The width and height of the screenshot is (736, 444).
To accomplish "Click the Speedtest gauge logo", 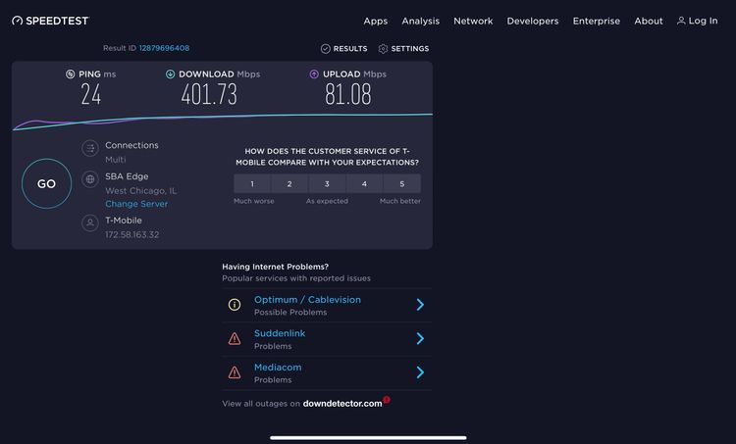I will (18, 21).
